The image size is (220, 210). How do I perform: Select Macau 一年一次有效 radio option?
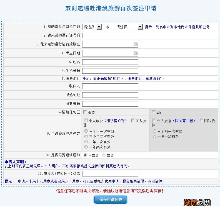pos(154,137)
